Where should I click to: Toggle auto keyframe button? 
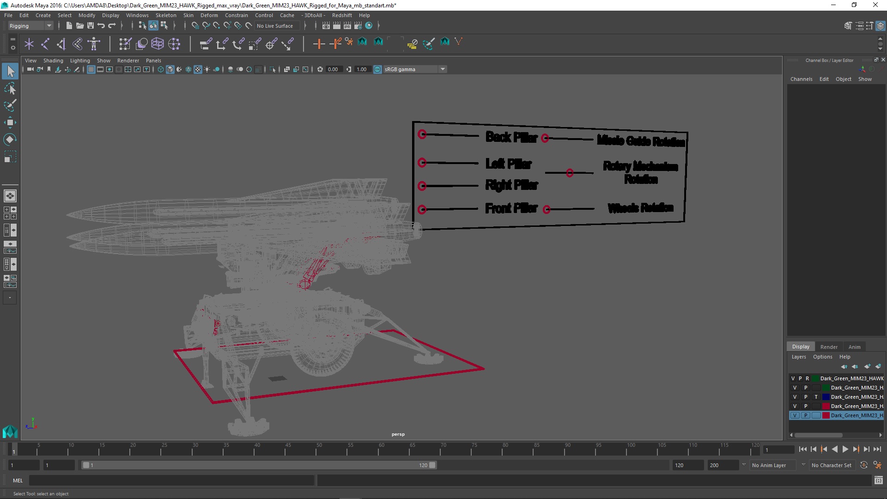863,465
